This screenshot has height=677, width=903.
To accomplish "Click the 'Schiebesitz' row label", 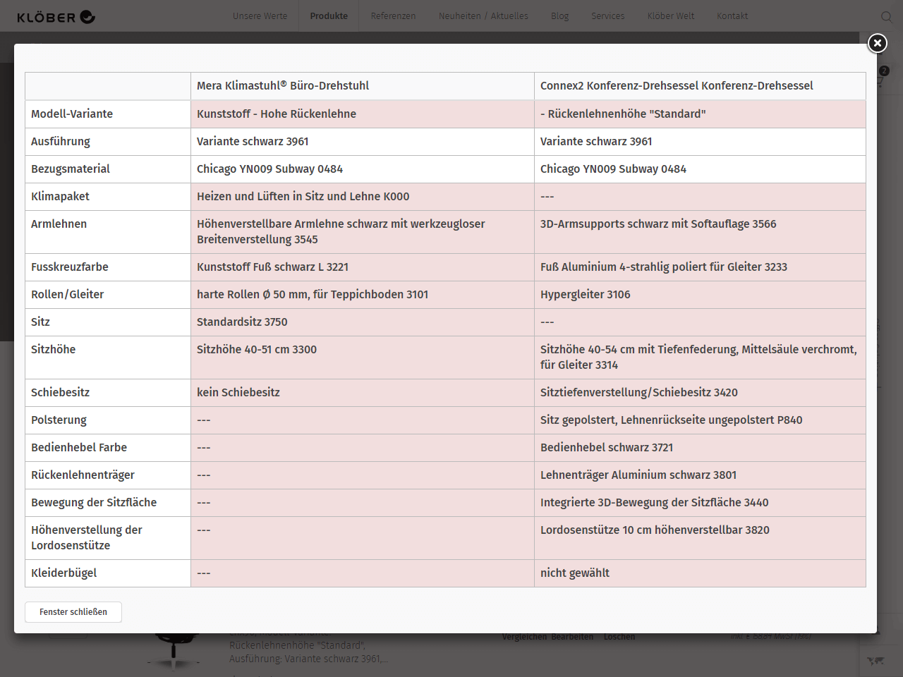I will coord(108,393).
